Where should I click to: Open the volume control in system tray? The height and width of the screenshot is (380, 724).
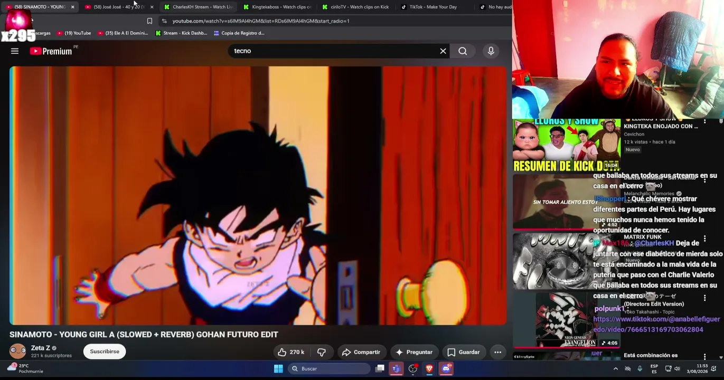click(677, 369)
